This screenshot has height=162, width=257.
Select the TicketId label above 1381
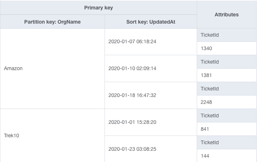(x=209, y=62)
